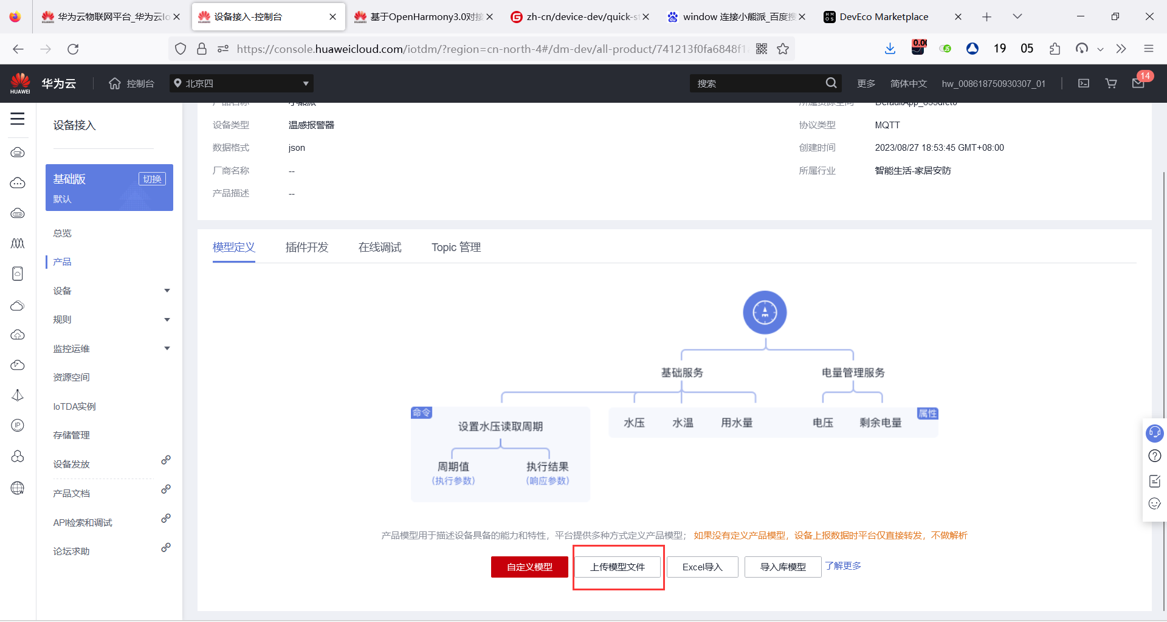Viewport: 1167px width, 622px height.
Task: Click the browser address bar URL
Action: click(x=491, y=49)
